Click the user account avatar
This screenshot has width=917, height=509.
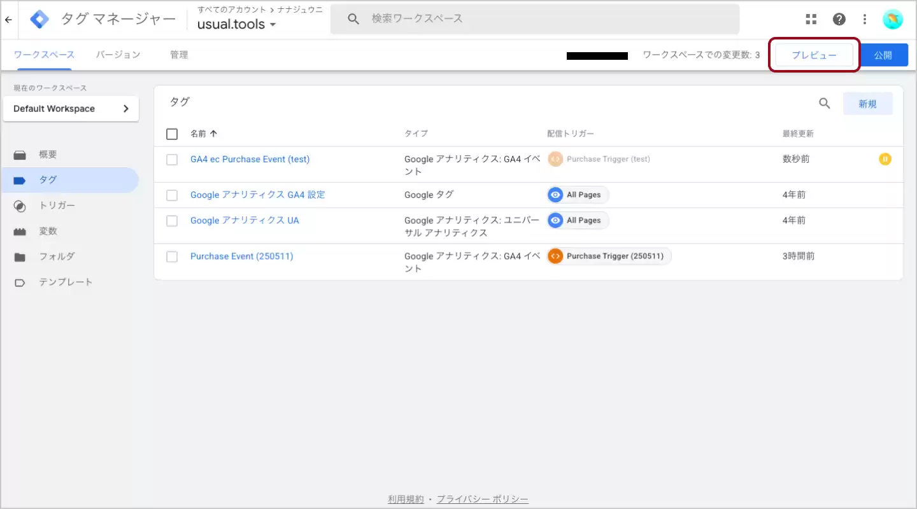tap(892, 19)
